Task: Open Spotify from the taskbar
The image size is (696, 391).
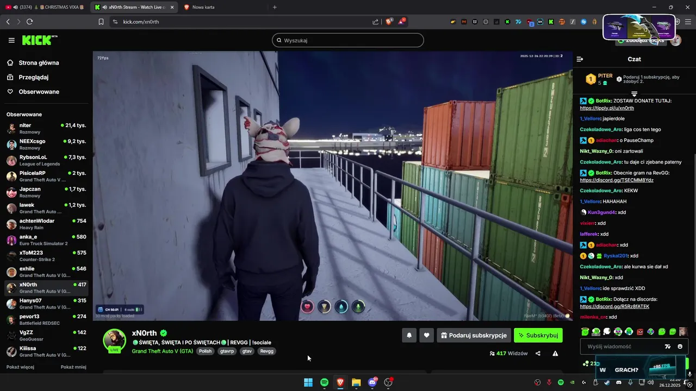Action: (x=324, y=382)
